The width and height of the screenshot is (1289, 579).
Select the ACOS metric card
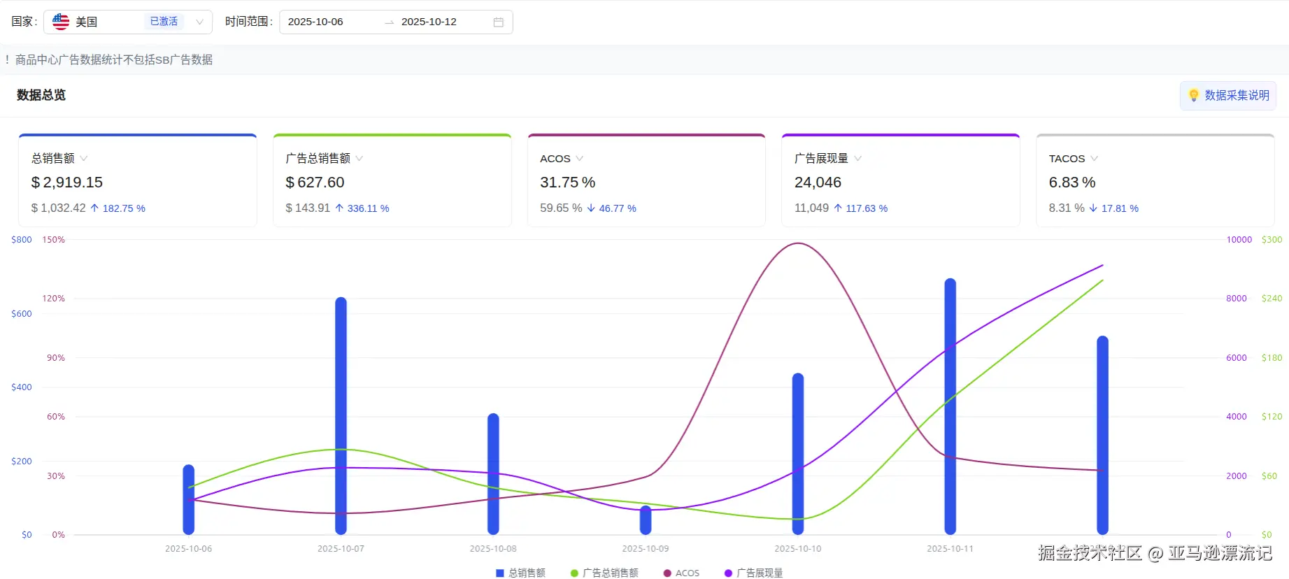[x=646, y=180]
